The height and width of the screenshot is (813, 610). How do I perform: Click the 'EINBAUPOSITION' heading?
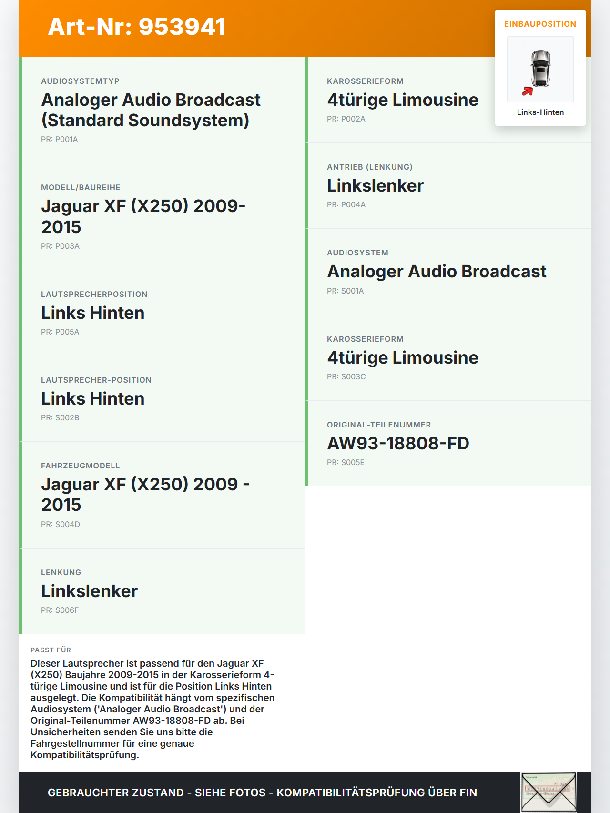click(x=540, y=24)
